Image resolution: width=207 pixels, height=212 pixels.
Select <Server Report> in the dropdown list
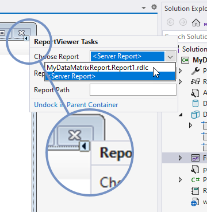(110, 76)
